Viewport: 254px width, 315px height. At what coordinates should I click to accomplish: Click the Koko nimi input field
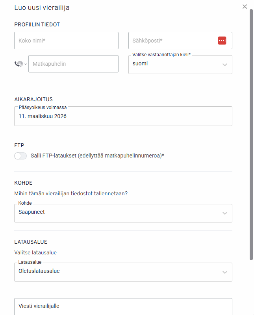[66, 41]
